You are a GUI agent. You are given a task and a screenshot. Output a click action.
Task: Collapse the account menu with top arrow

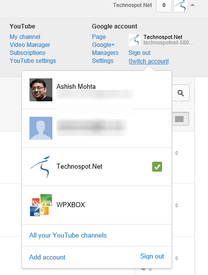(193, 5)
